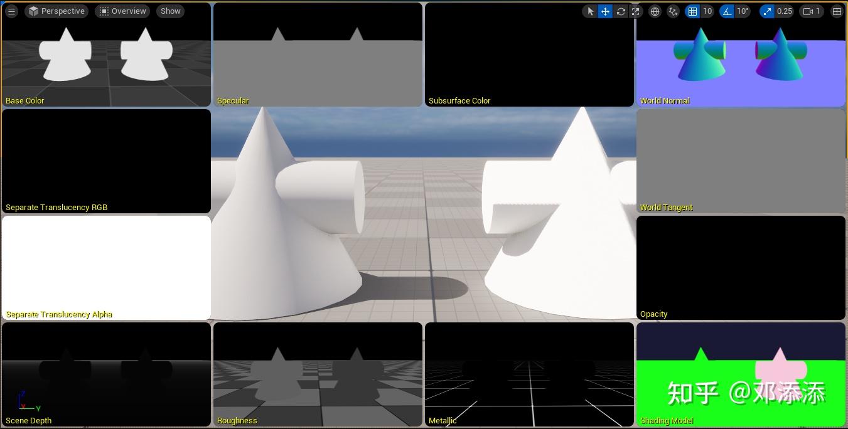Image resolution: width=848 pixels, height=429 pixels.
Task: Toggle scale snapping
Action: [x=766, y=11]
